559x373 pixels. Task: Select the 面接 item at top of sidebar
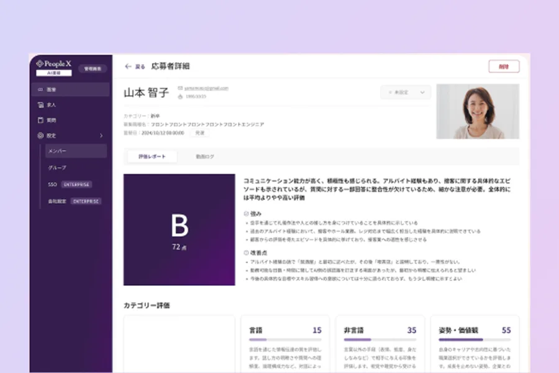pos(71,90)
